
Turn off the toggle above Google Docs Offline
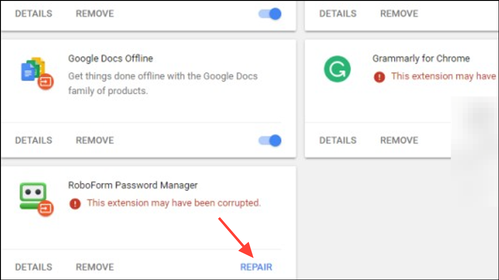pos(270,14)
